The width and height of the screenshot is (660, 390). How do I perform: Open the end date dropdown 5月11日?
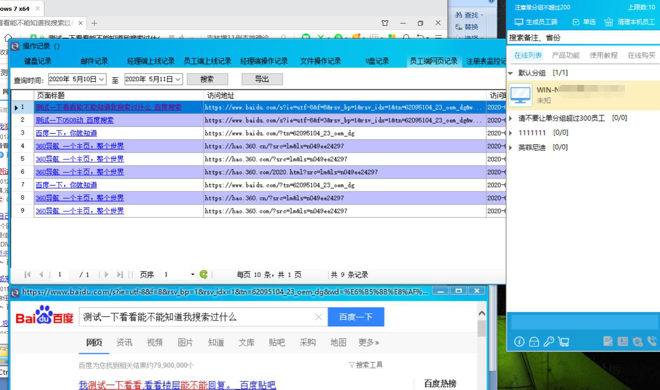pos(178,79)
